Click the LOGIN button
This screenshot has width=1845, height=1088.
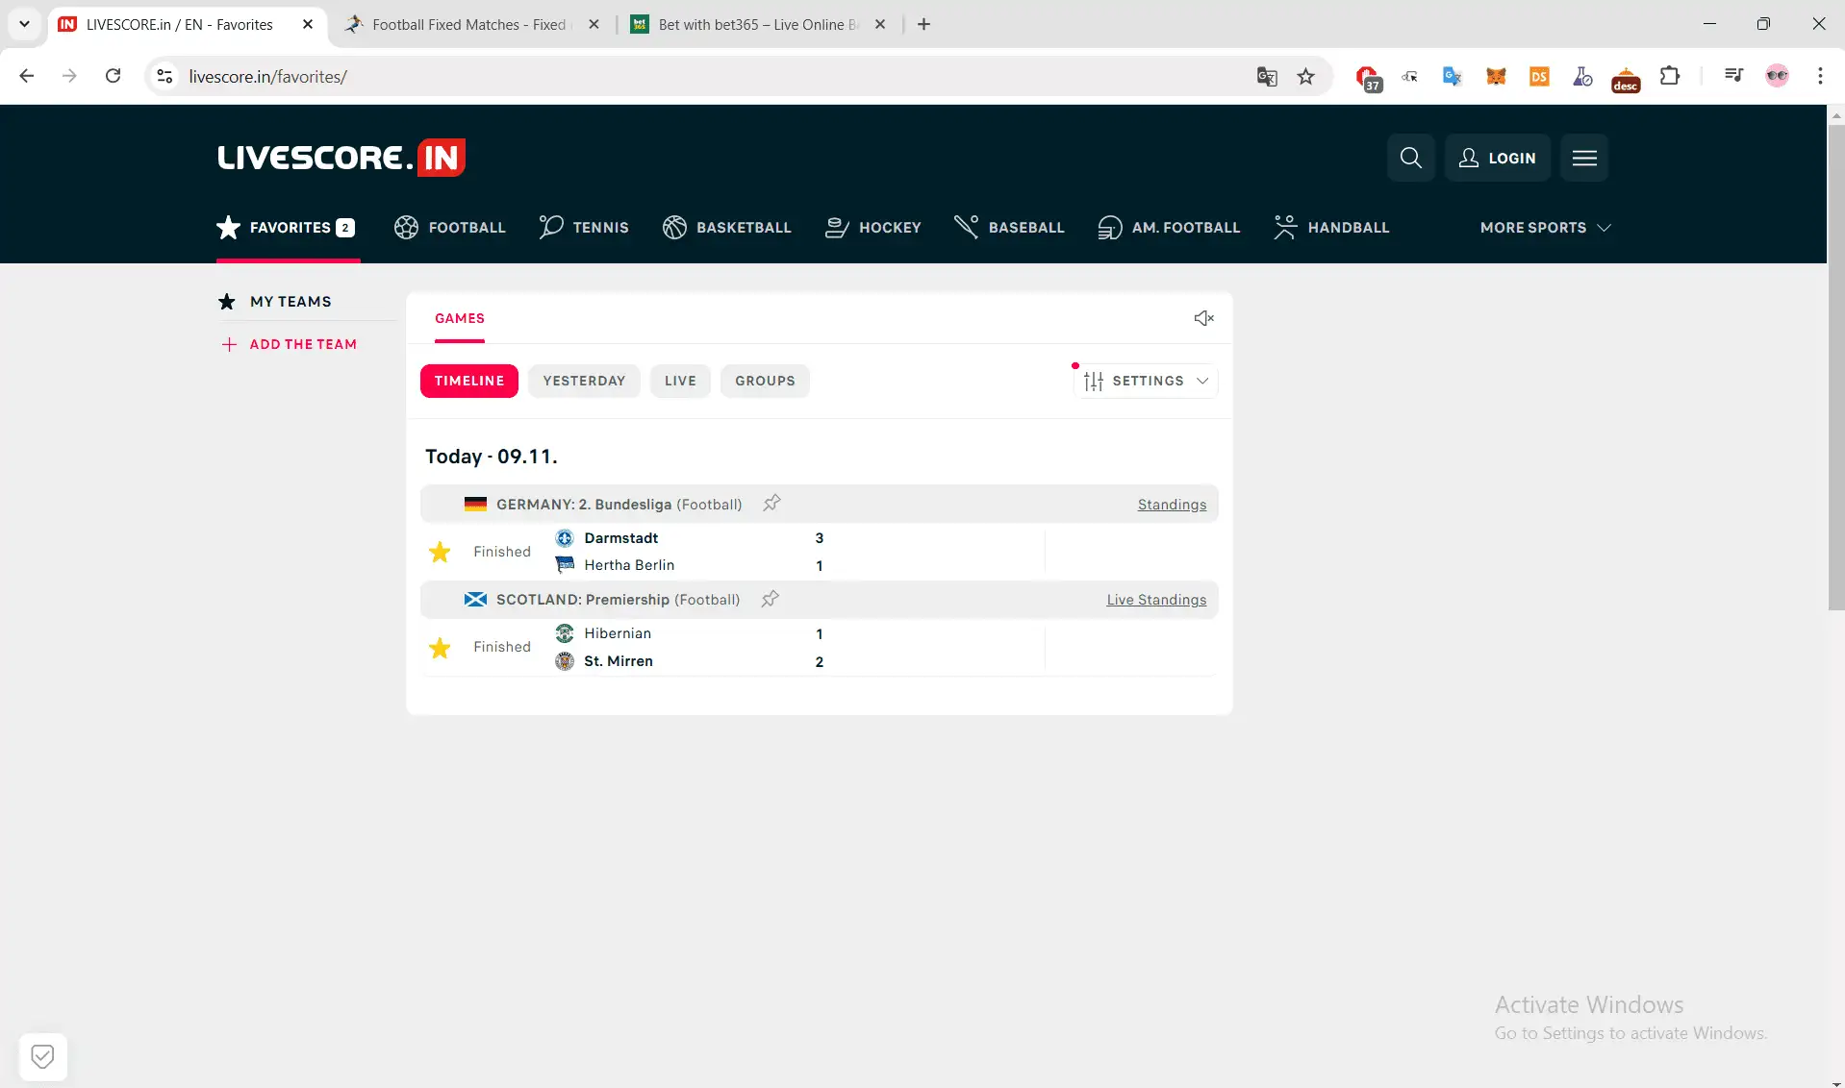pos(1498,158)
